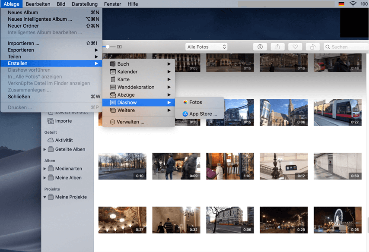Expand the Medienarten disclosure triangle
This screenshot has width=369, height=252.
[45, 169]
